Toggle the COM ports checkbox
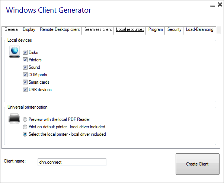The height and width of the screenshot is (183, 224). 25,74
